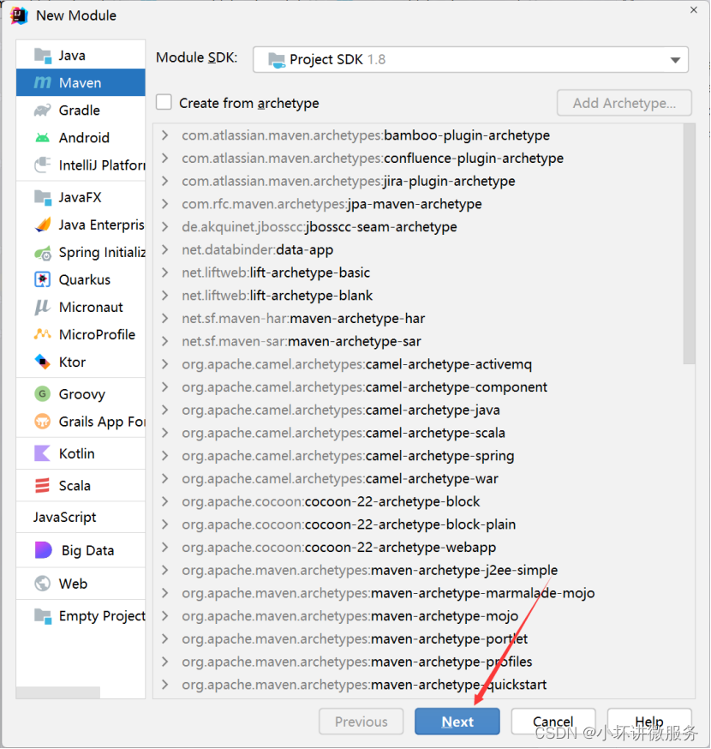This screenshot has height=749, width=711.
Task: Click the Previous button
Action: click(x=361, y=722)
